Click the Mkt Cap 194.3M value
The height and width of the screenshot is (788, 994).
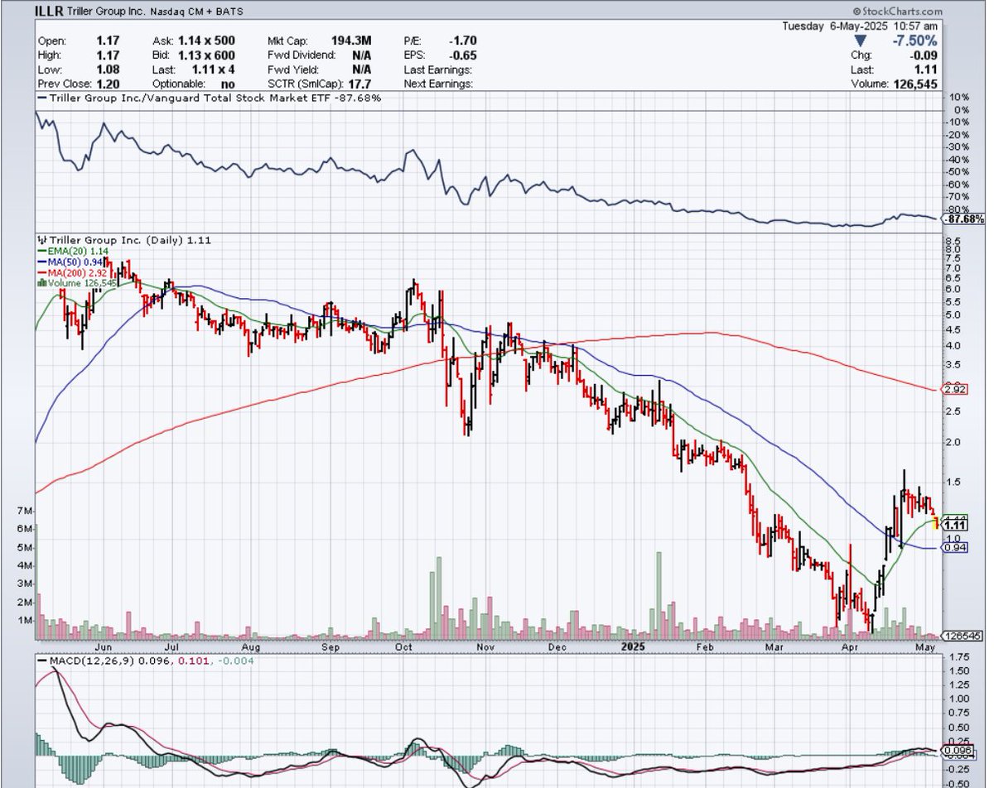(352, 41)
